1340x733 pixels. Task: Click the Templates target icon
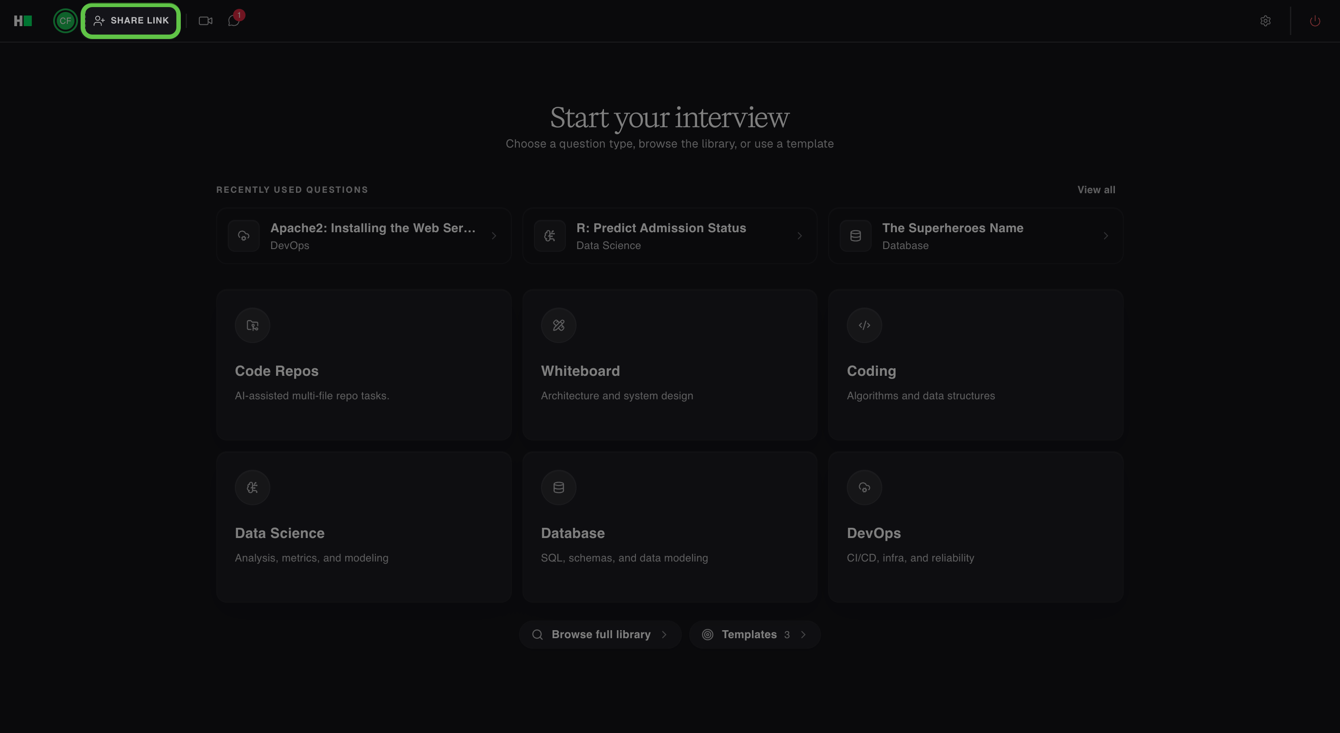pyautogui.click(x=708, y=635)
